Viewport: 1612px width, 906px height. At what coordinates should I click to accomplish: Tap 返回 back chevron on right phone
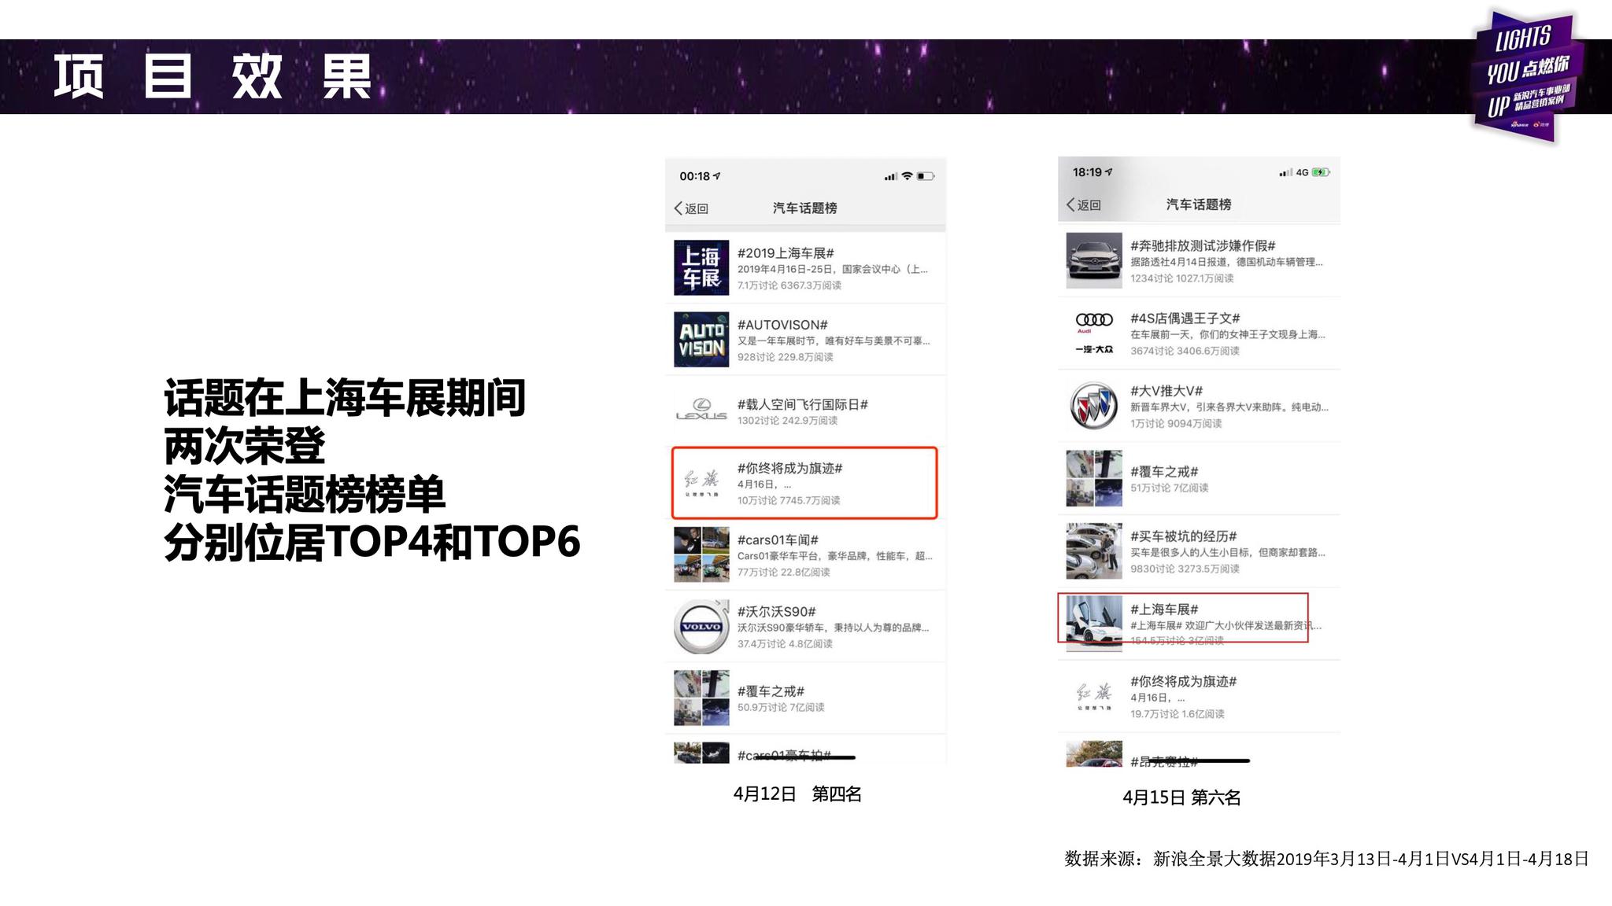1072,204
